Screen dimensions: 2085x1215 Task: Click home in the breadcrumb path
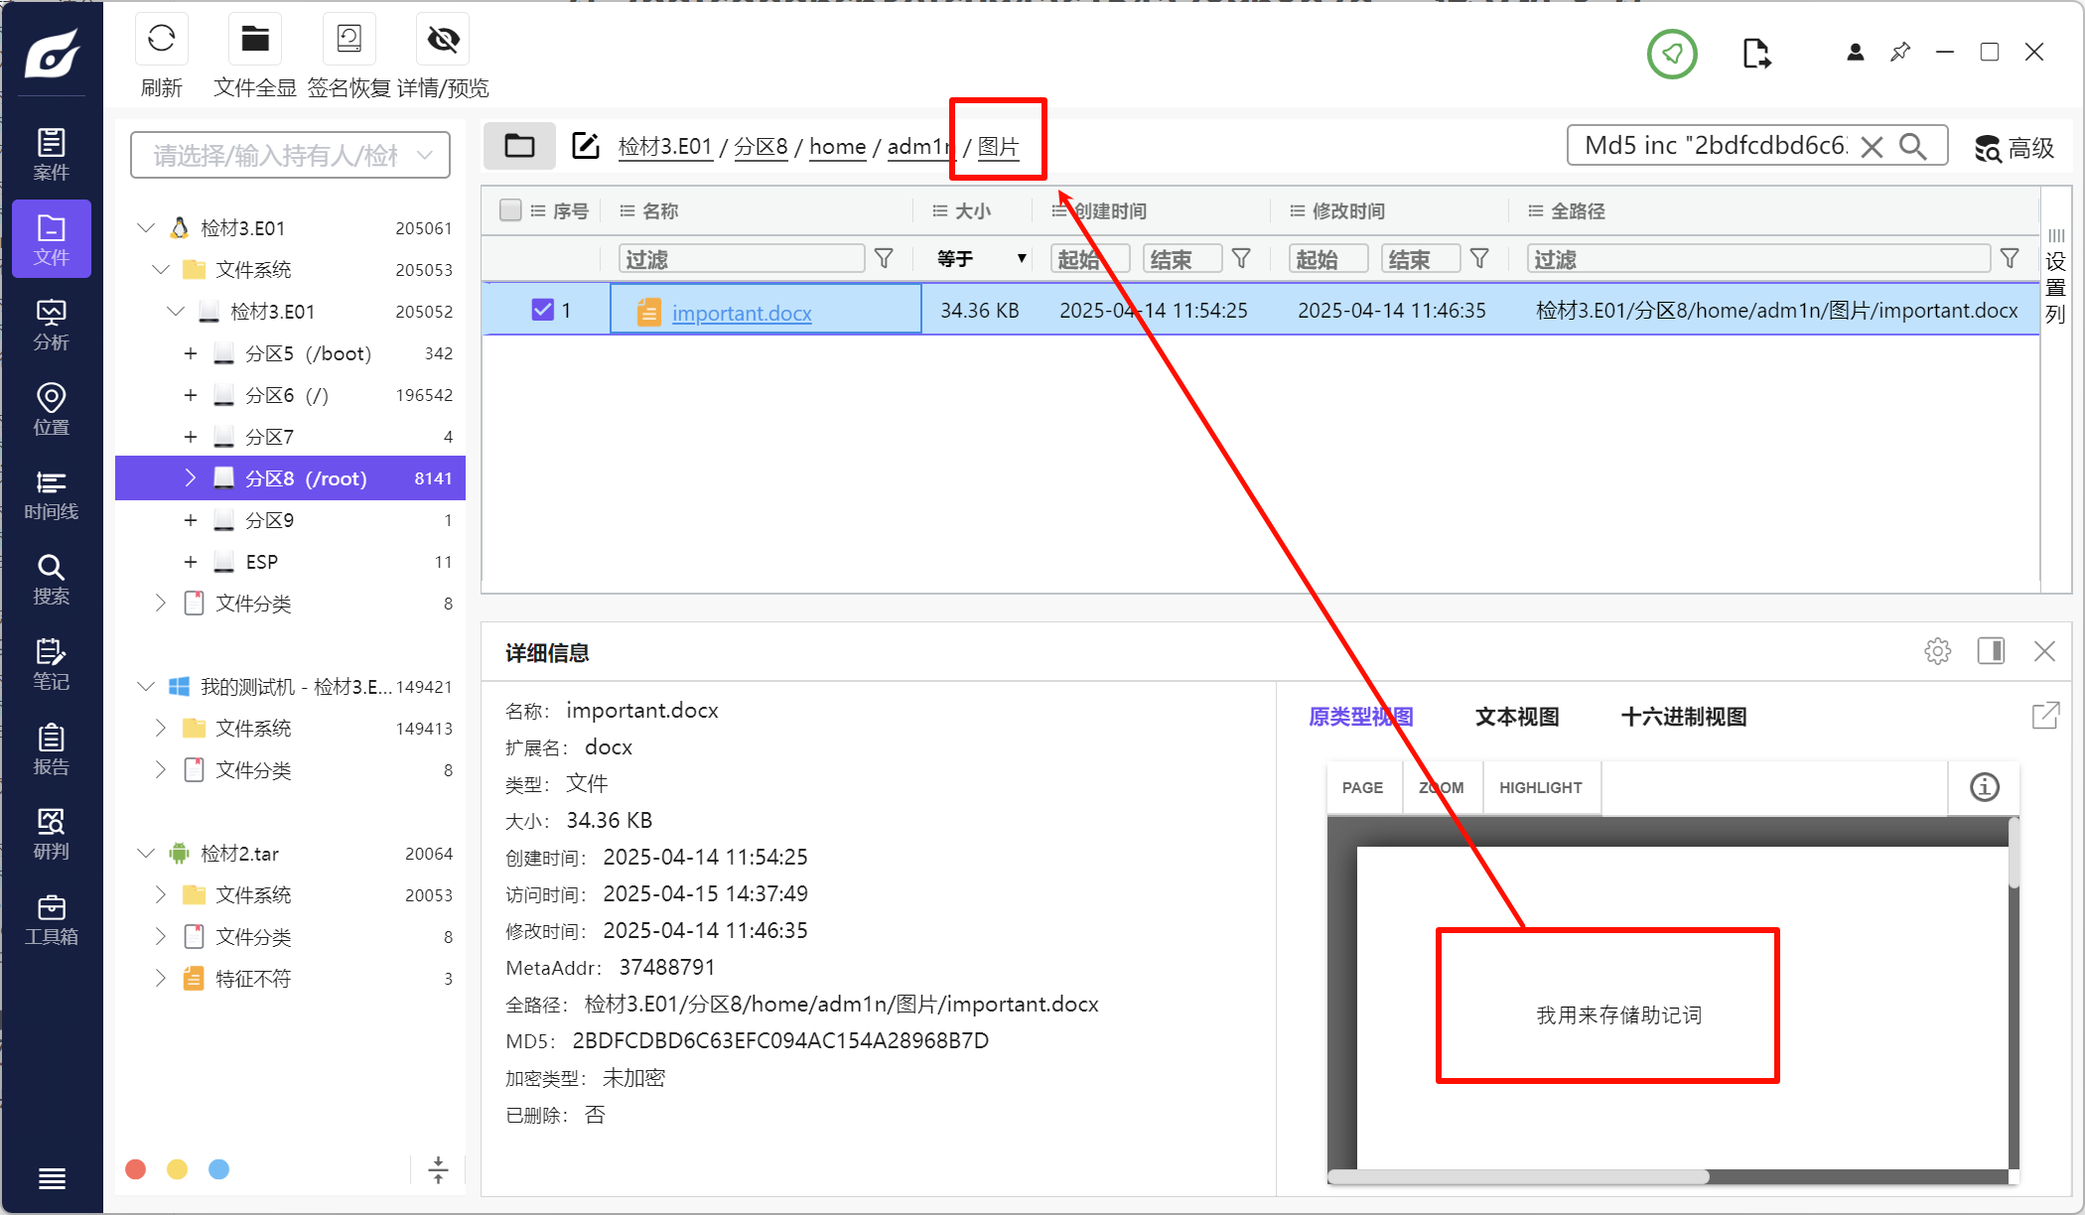[x=838, y=147]
